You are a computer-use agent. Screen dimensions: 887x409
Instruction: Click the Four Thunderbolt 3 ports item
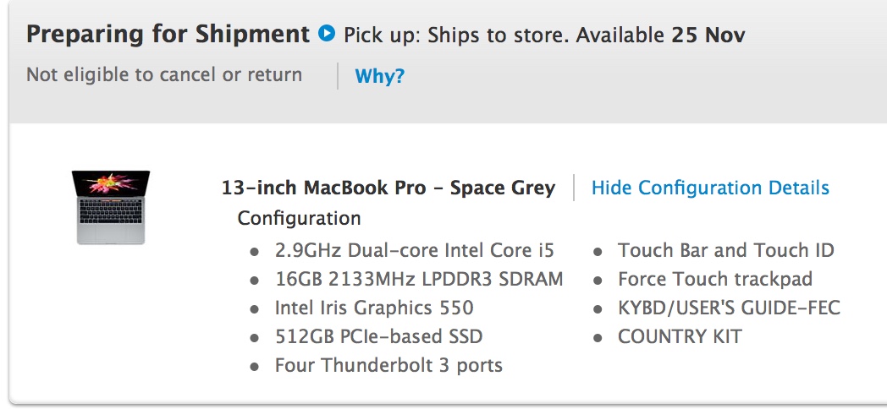(x=388, y=365)
